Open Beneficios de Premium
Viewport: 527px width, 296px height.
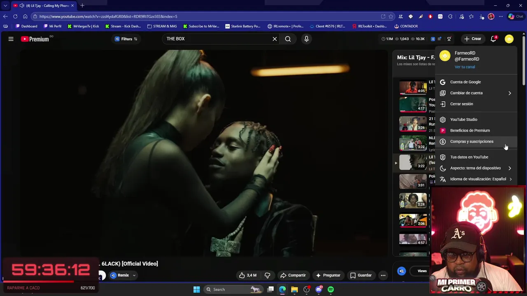pos(476,131)
